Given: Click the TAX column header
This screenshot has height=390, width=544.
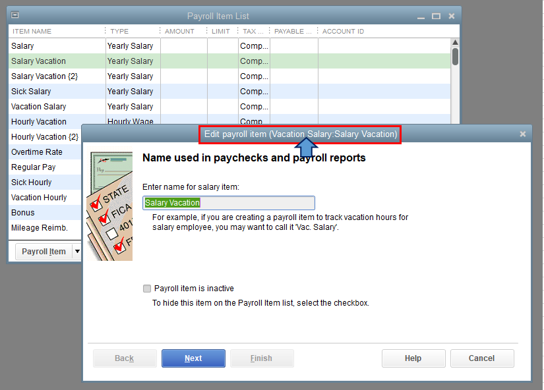Looking at the screenshot, I should (x=254, y=31).
